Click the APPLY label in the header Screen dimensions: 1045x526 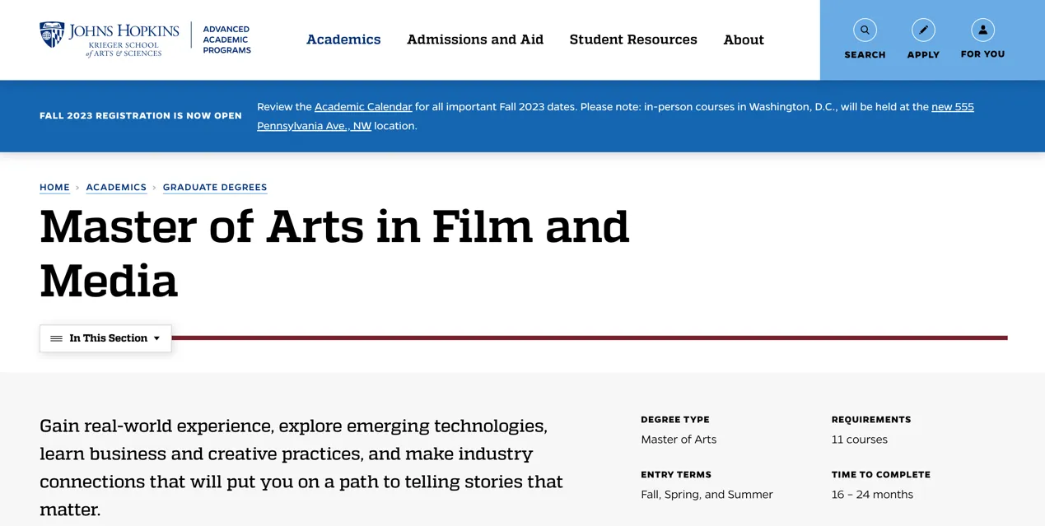[923, 55]
